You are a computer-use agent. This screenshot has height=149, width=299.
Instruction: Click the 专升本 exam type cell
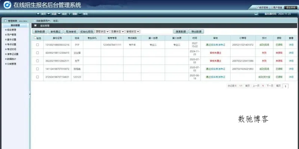tap(132, 45)
